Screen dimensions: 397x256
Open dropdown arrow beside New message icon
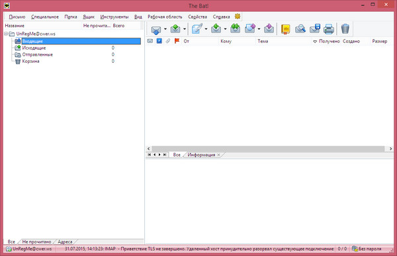[x=206, y=29]
